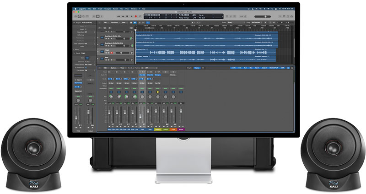
Task: Adjust the master volume slider in control bar
Action: (x=263, y=16)
